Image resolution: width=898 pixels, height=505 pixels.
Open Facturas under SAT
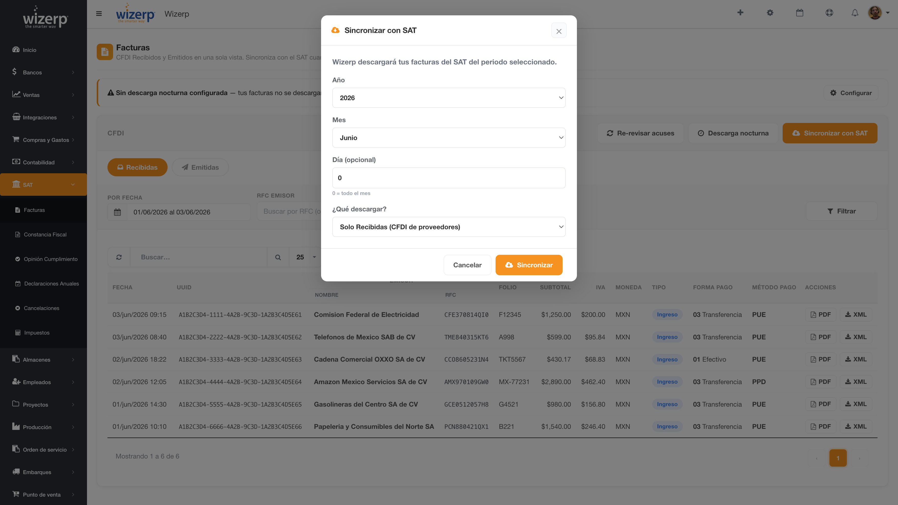(x=43, y=210)
